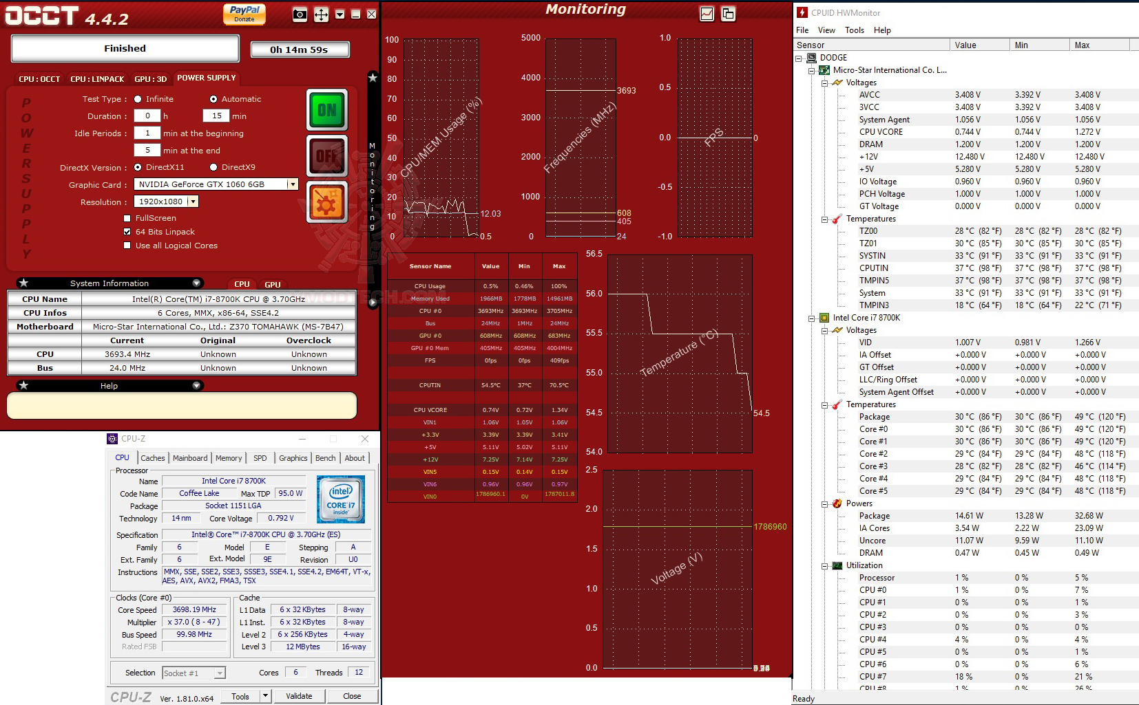The height and width of the screenshot is (705, 1139).
Task: Collapse the Intel Core i7 8700K tree node
Action: [812, 318]
